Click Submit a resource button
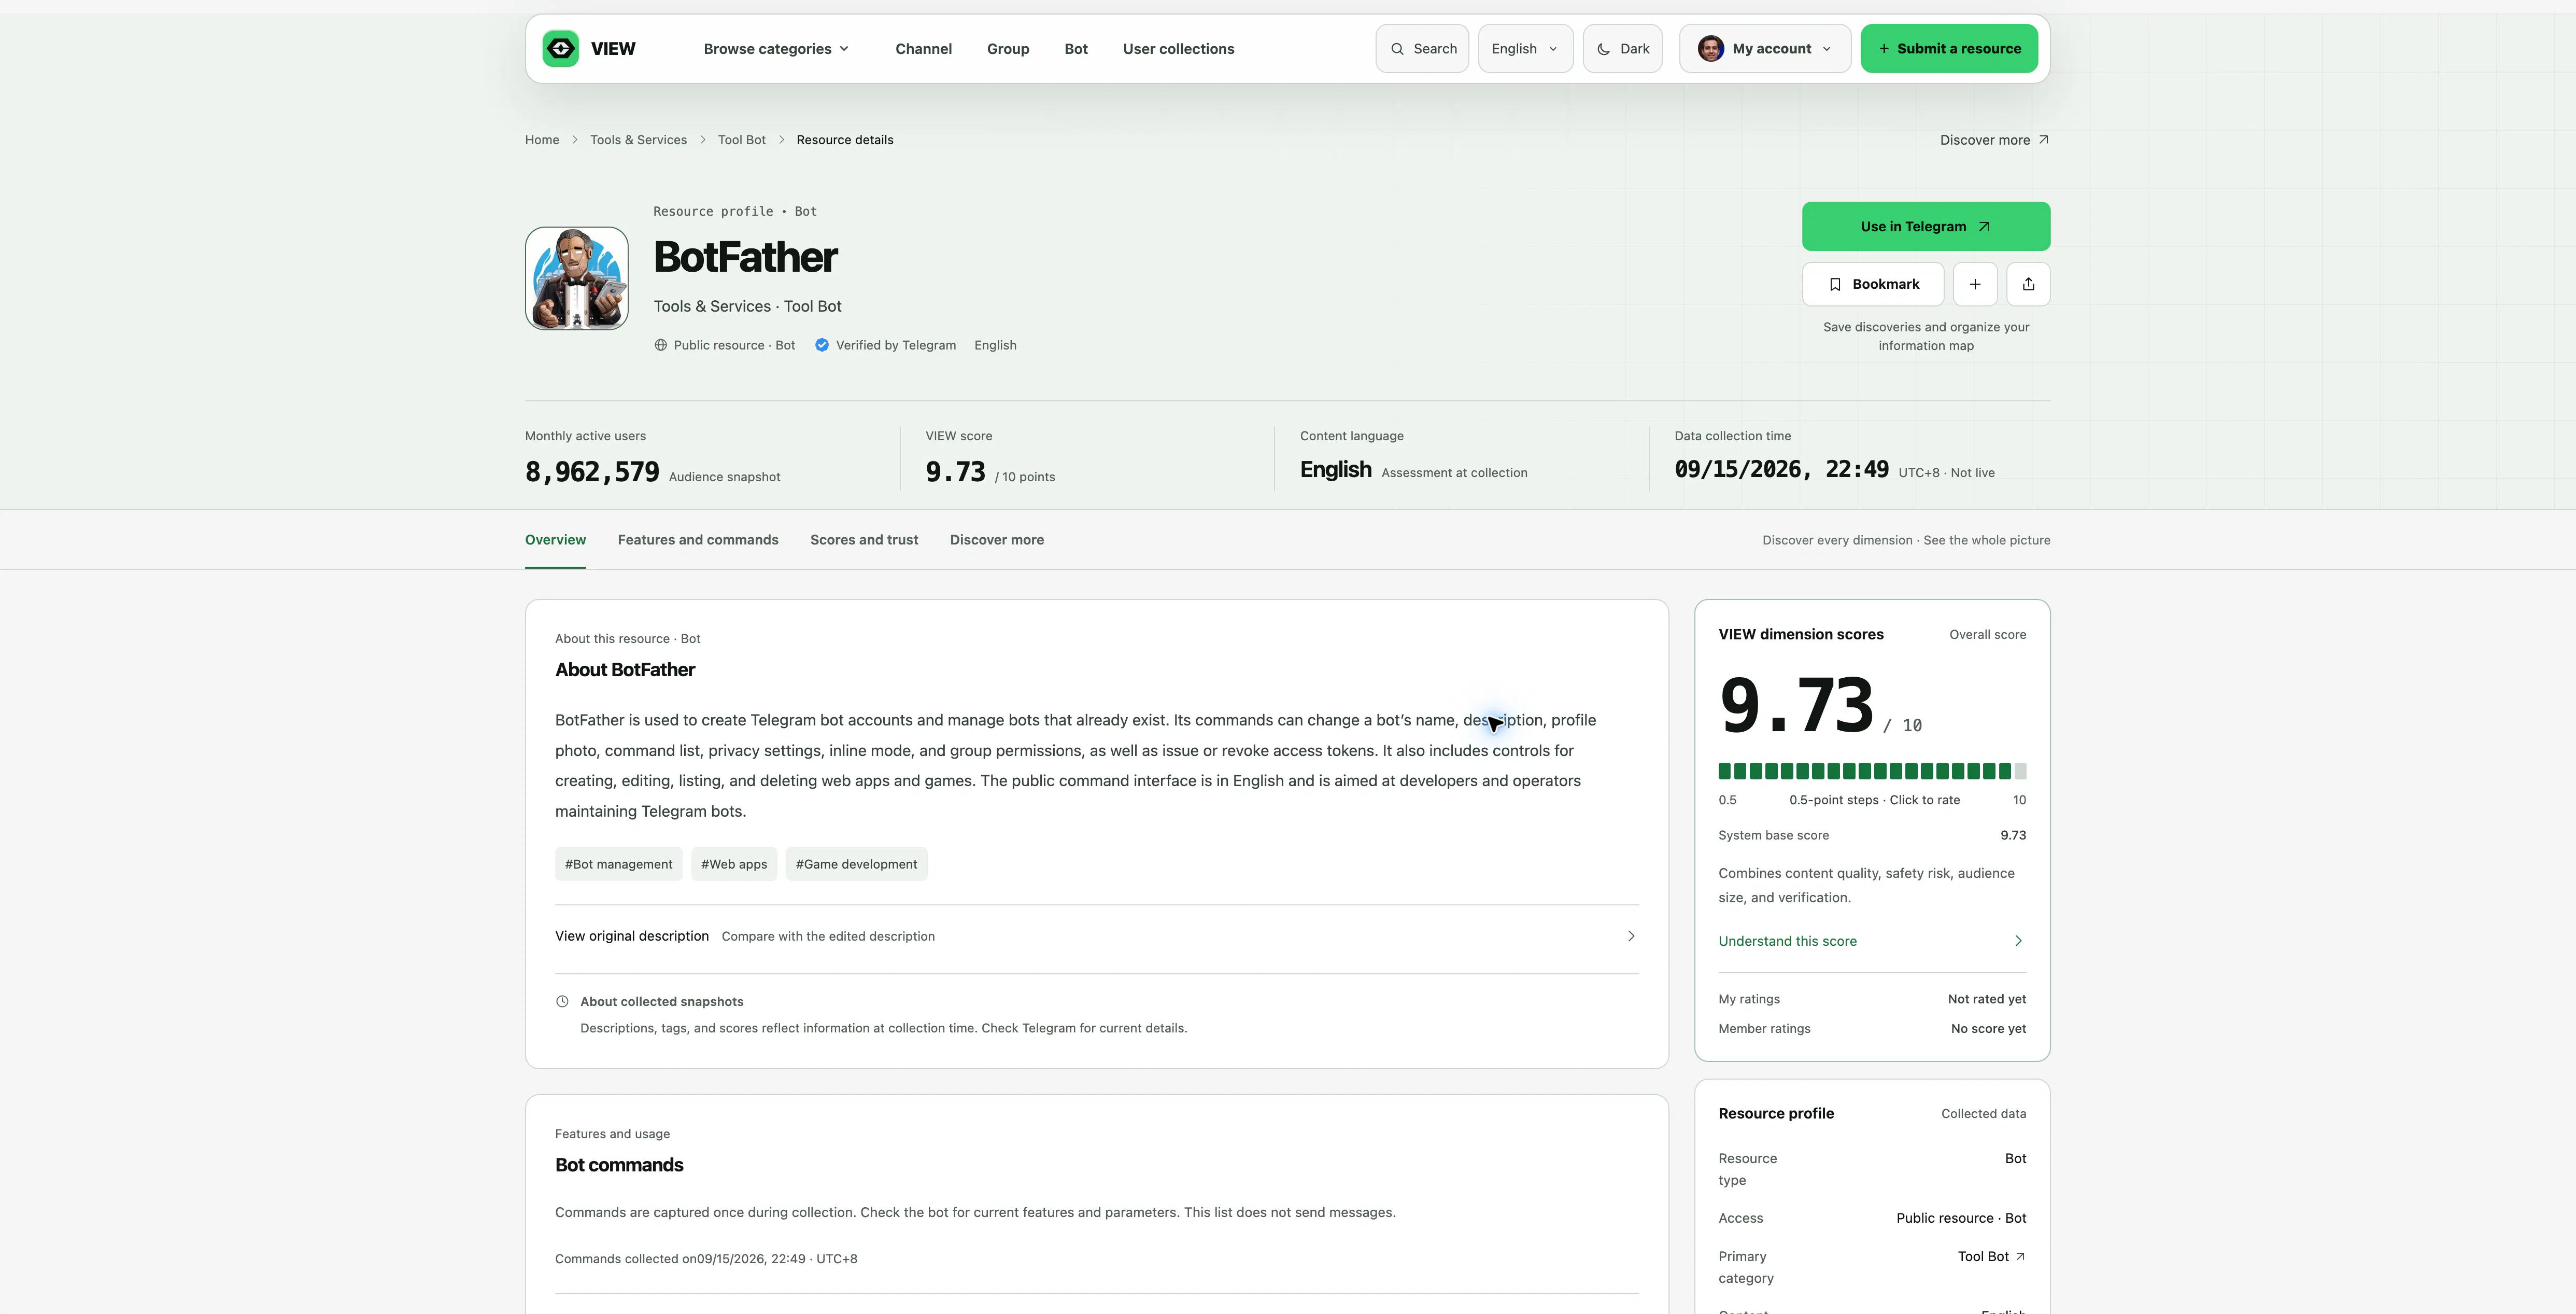Image resolution: width=2576 pixels, height=1314 pixels. (1949, 48)
